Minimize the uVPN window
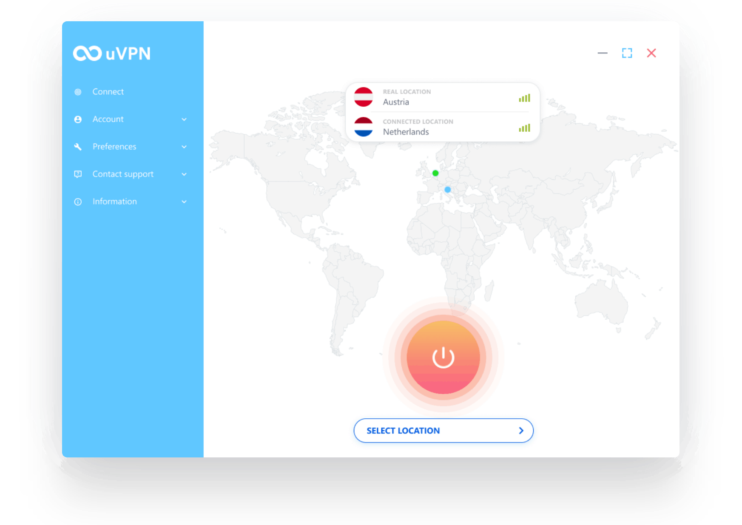 tap(603, 53)
